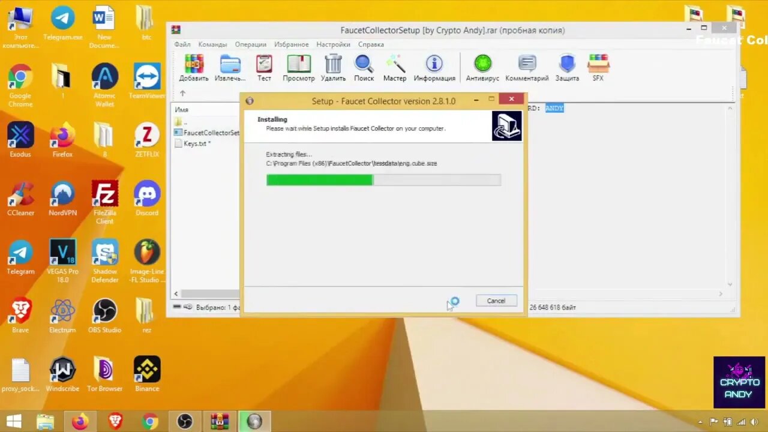Click the SFX toolbar icon

[598, 68]
